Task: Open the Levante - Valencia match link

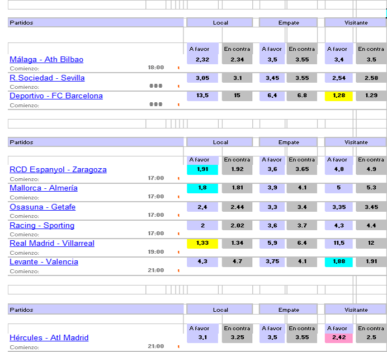Action: click(44, 262)
